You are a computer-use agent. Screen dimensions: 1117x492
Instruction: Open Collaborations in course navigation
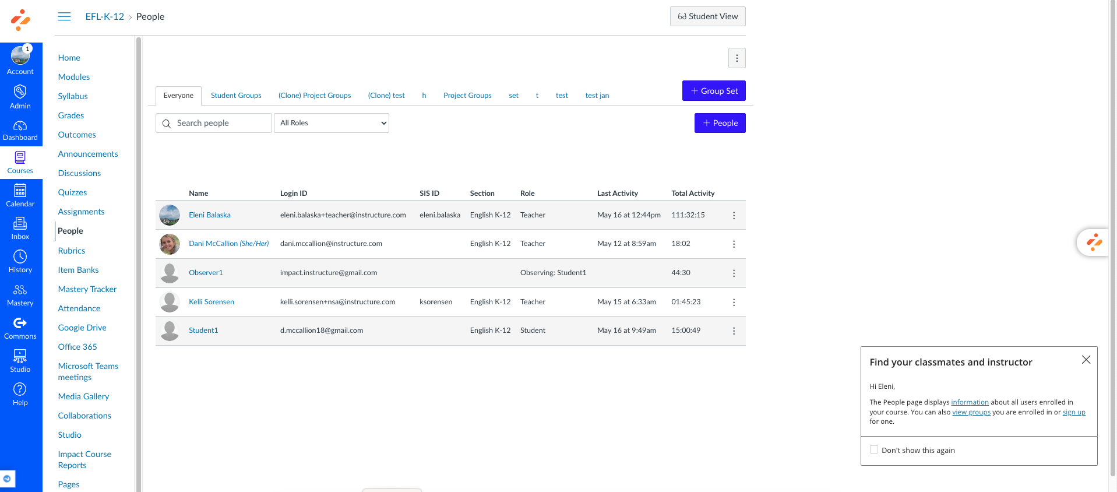click(84, 416)
